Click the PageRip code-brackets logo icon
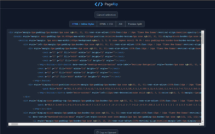 pos(98,4)
